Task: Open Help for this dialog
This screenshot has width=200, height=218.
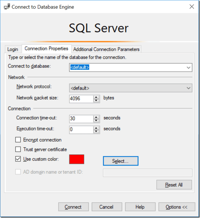Action: tap(140, 207)
